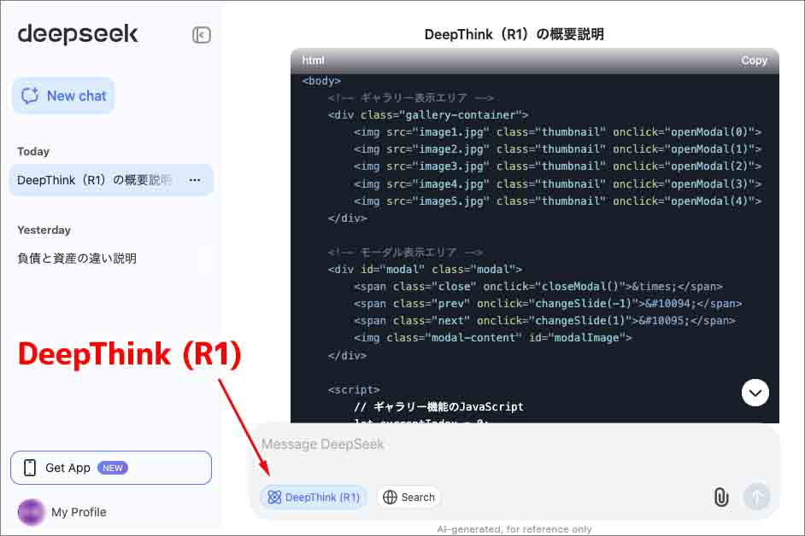The image size is (805, 536).
Task: Toggle DeepThink (R1) mode
Action: (x=314, y=497)
